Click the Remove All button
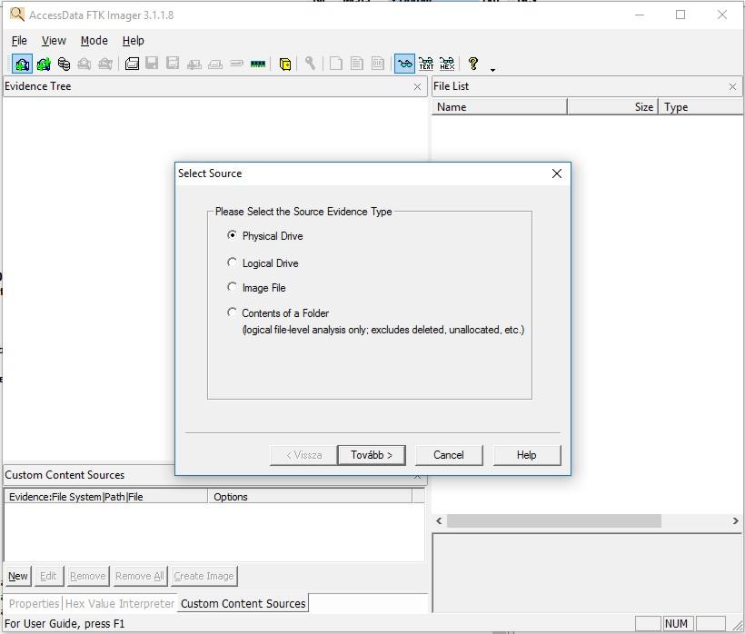745x634 pixels. coord(140,576)
